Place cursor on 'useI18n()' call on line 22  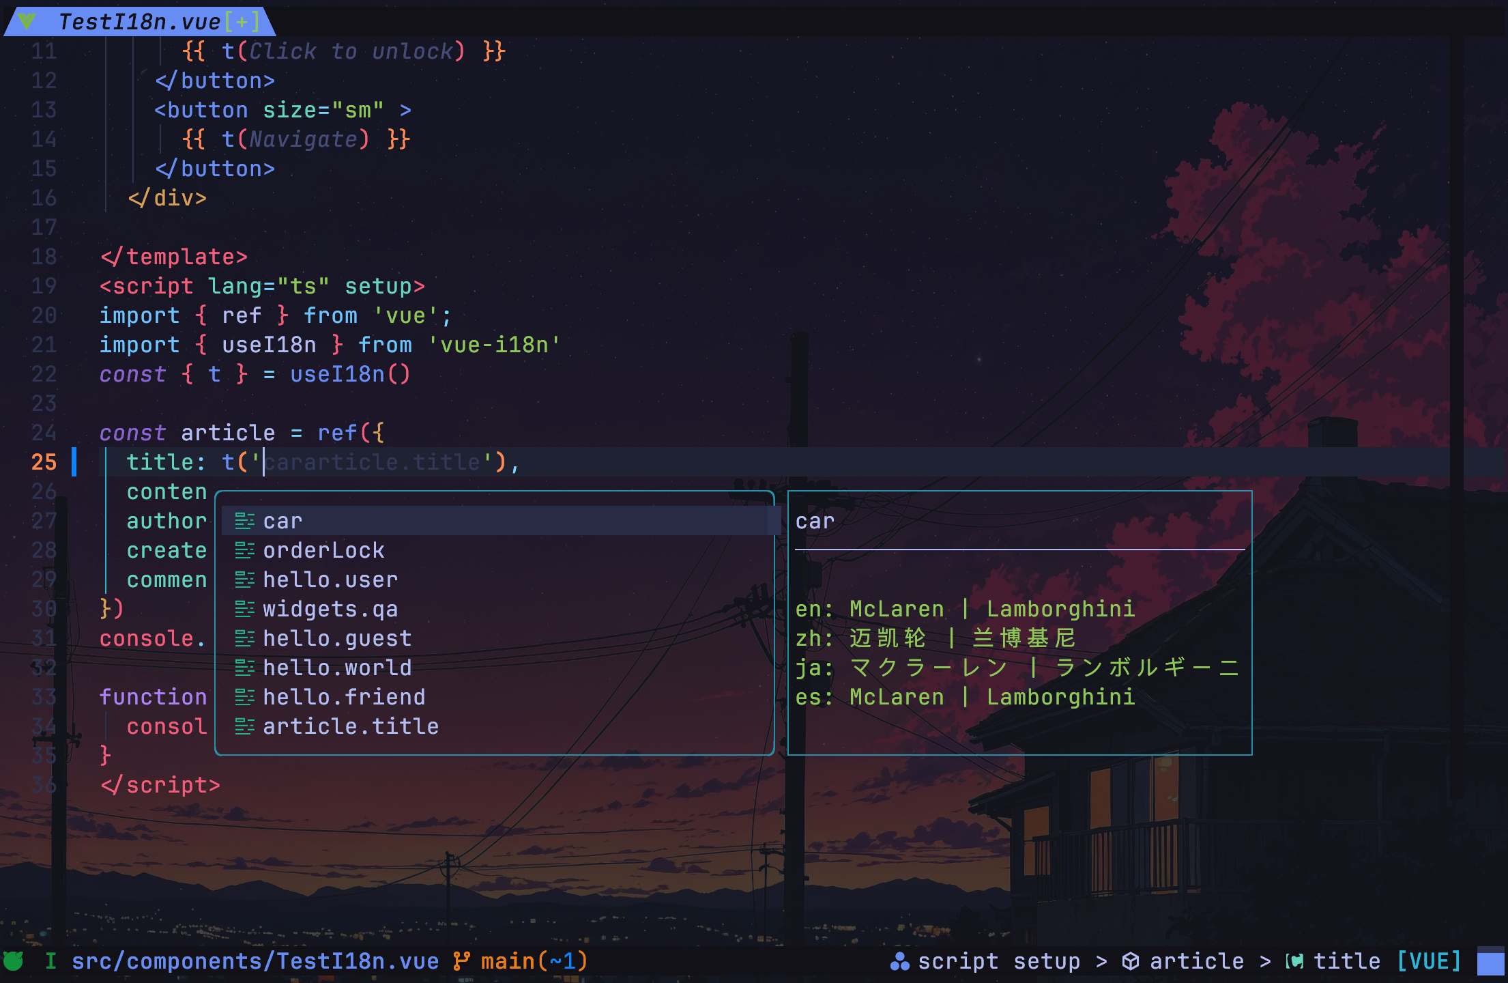350,374
